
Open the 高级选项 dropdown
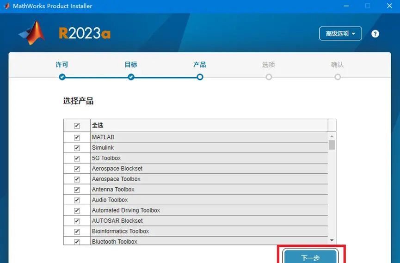coord(340,33)
